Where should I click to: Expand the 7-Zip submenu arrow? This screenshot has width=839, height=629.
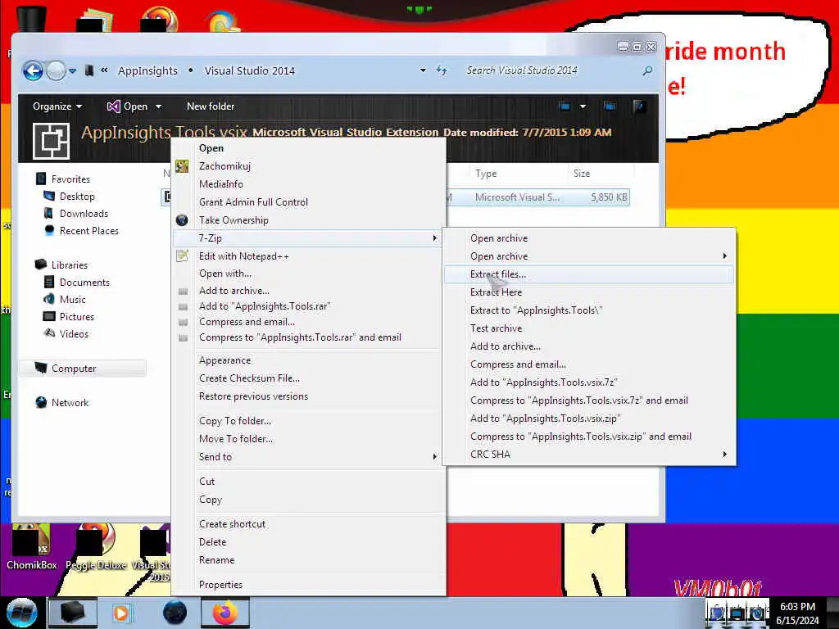434,238
